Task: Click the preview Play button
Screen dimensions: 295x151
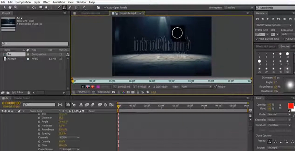Action: (268, 19)
